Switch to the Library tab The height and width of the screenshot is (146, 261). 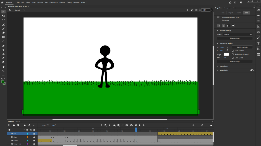point(226,8)
